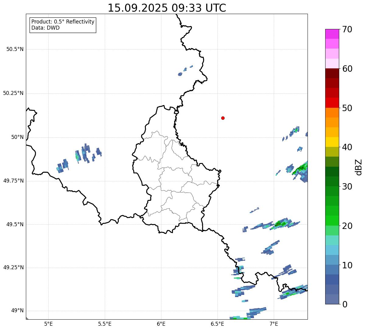Click the 5.5°E longitude label
Image resolution: width=366 pixels, height=330 pixels.
[x=105, y=324]
